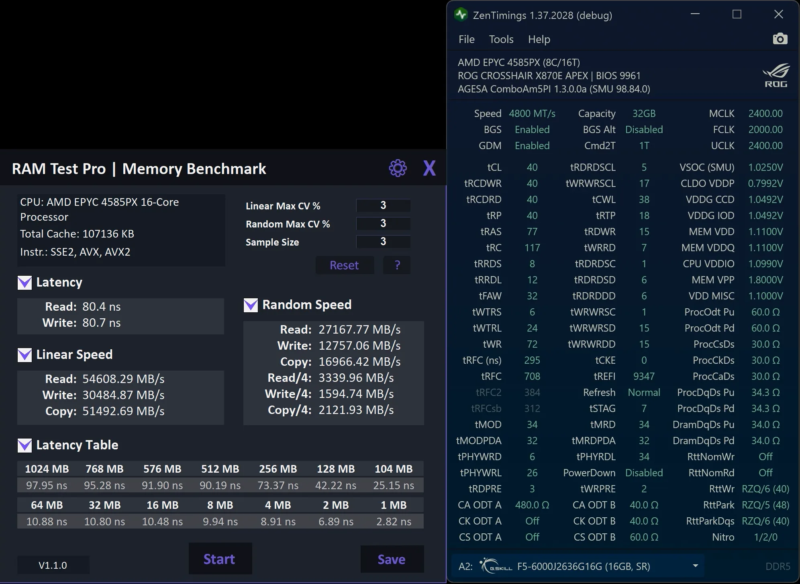Click the PowerDown Disabled value
Image resolution: width=800 pixels, height=584 pixels.
pyautogui.click(x=644, y=473)
